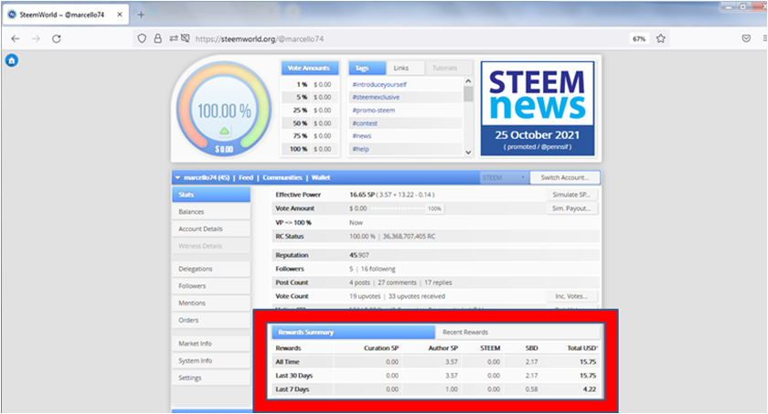768x414 pixels.
Task: Click the 67% zoom level indicator
Action: [639, 38]
